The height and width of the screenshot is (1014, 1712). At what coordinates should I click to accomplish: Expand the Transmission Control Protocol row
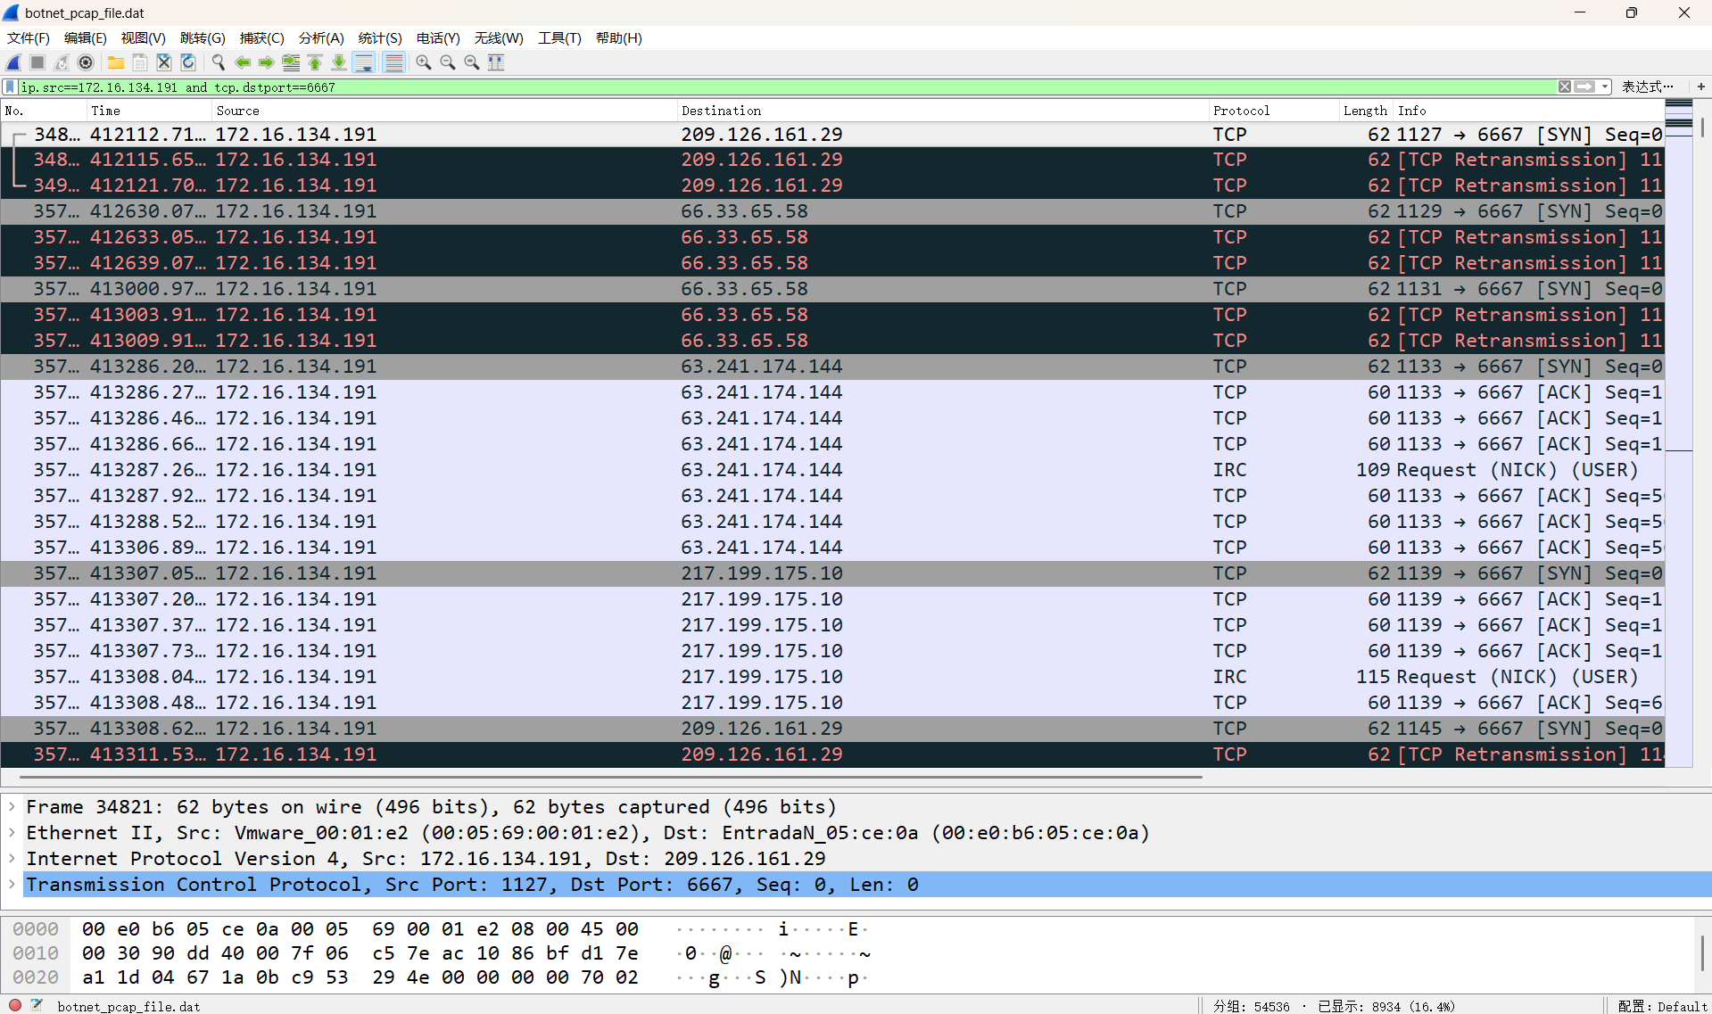point(12,885)
